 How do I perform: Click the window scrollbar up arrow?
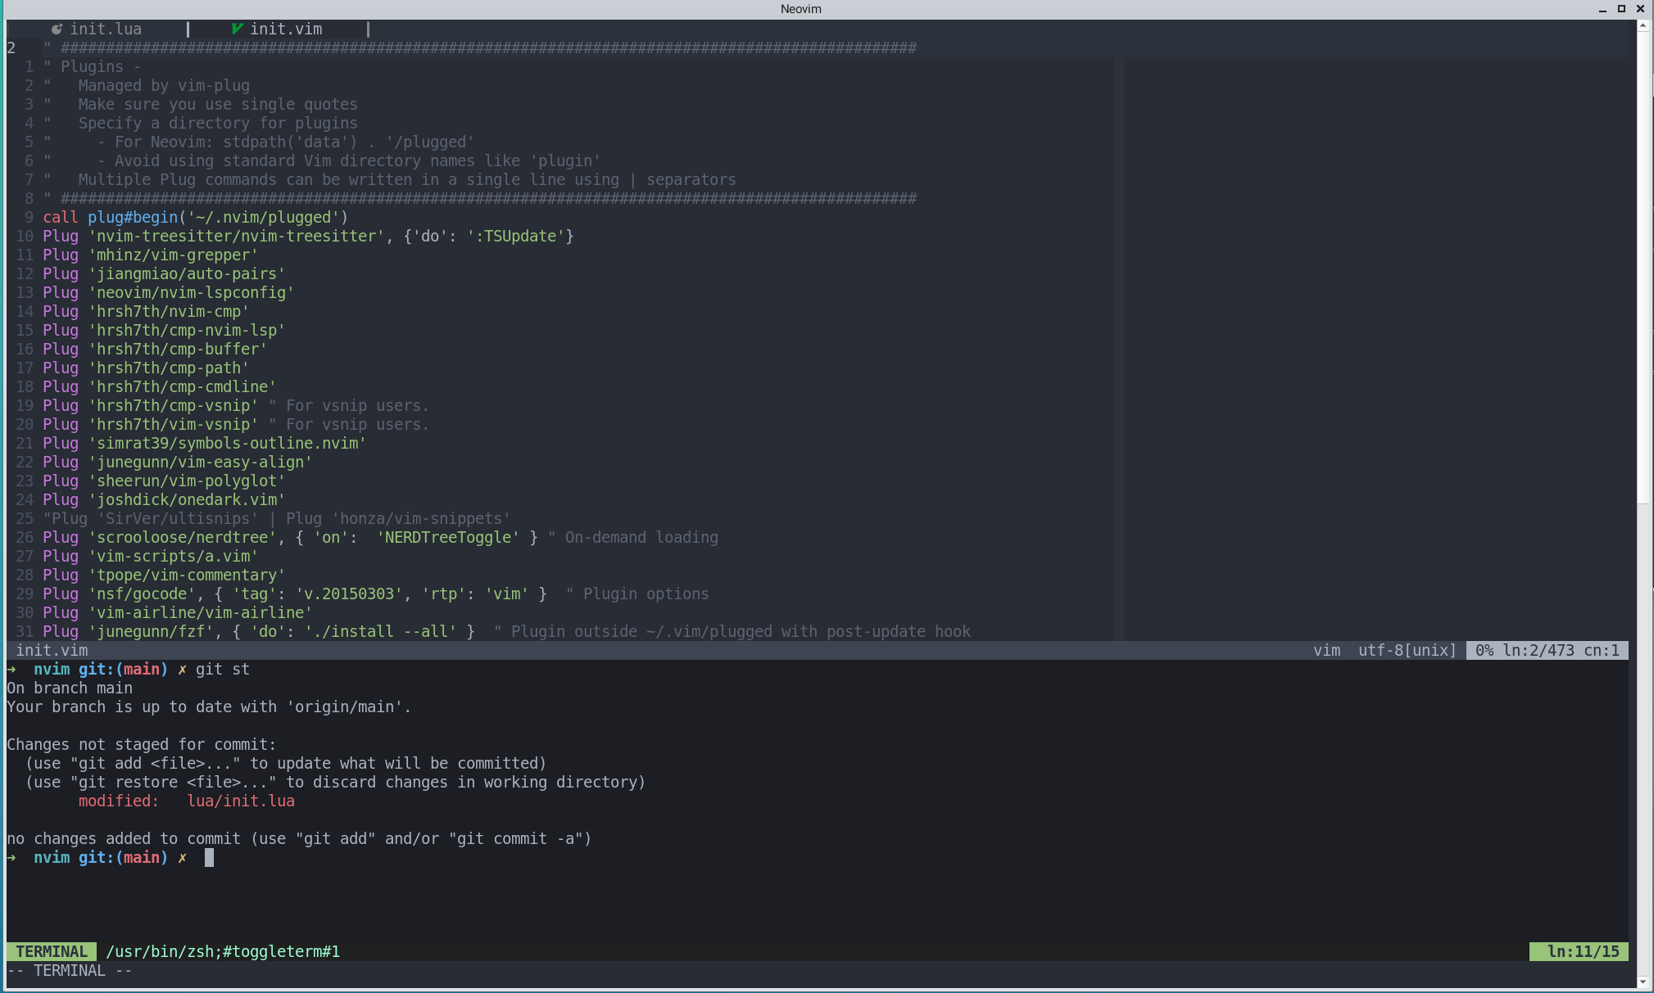1643,25
